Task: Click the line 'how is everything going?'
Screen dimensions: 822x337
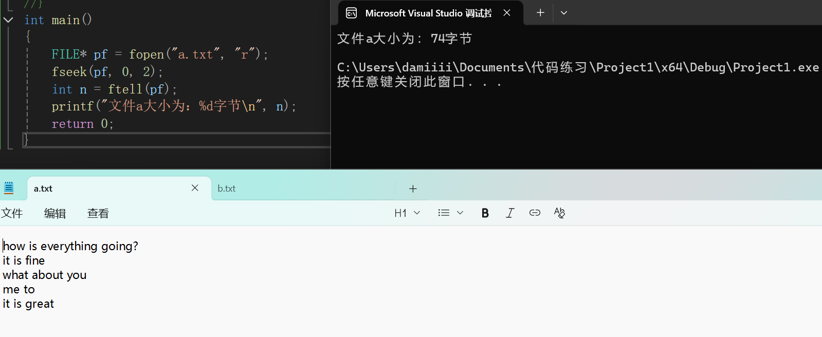Action: [70, 246]
